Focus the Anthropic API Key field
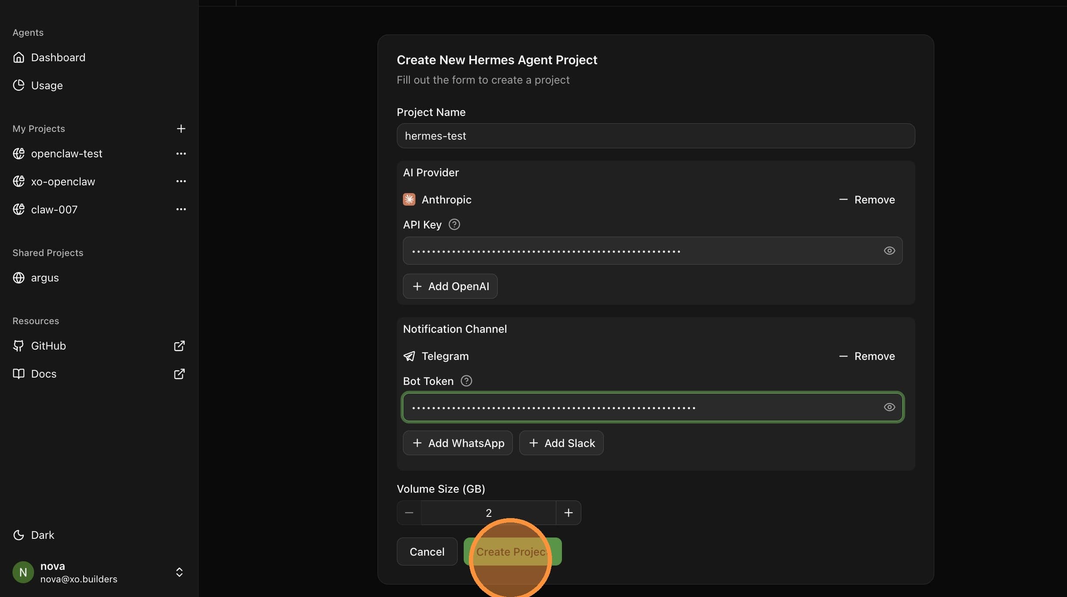The width and height of the screenshot is (1067, 597). click(x=652, y=250)
